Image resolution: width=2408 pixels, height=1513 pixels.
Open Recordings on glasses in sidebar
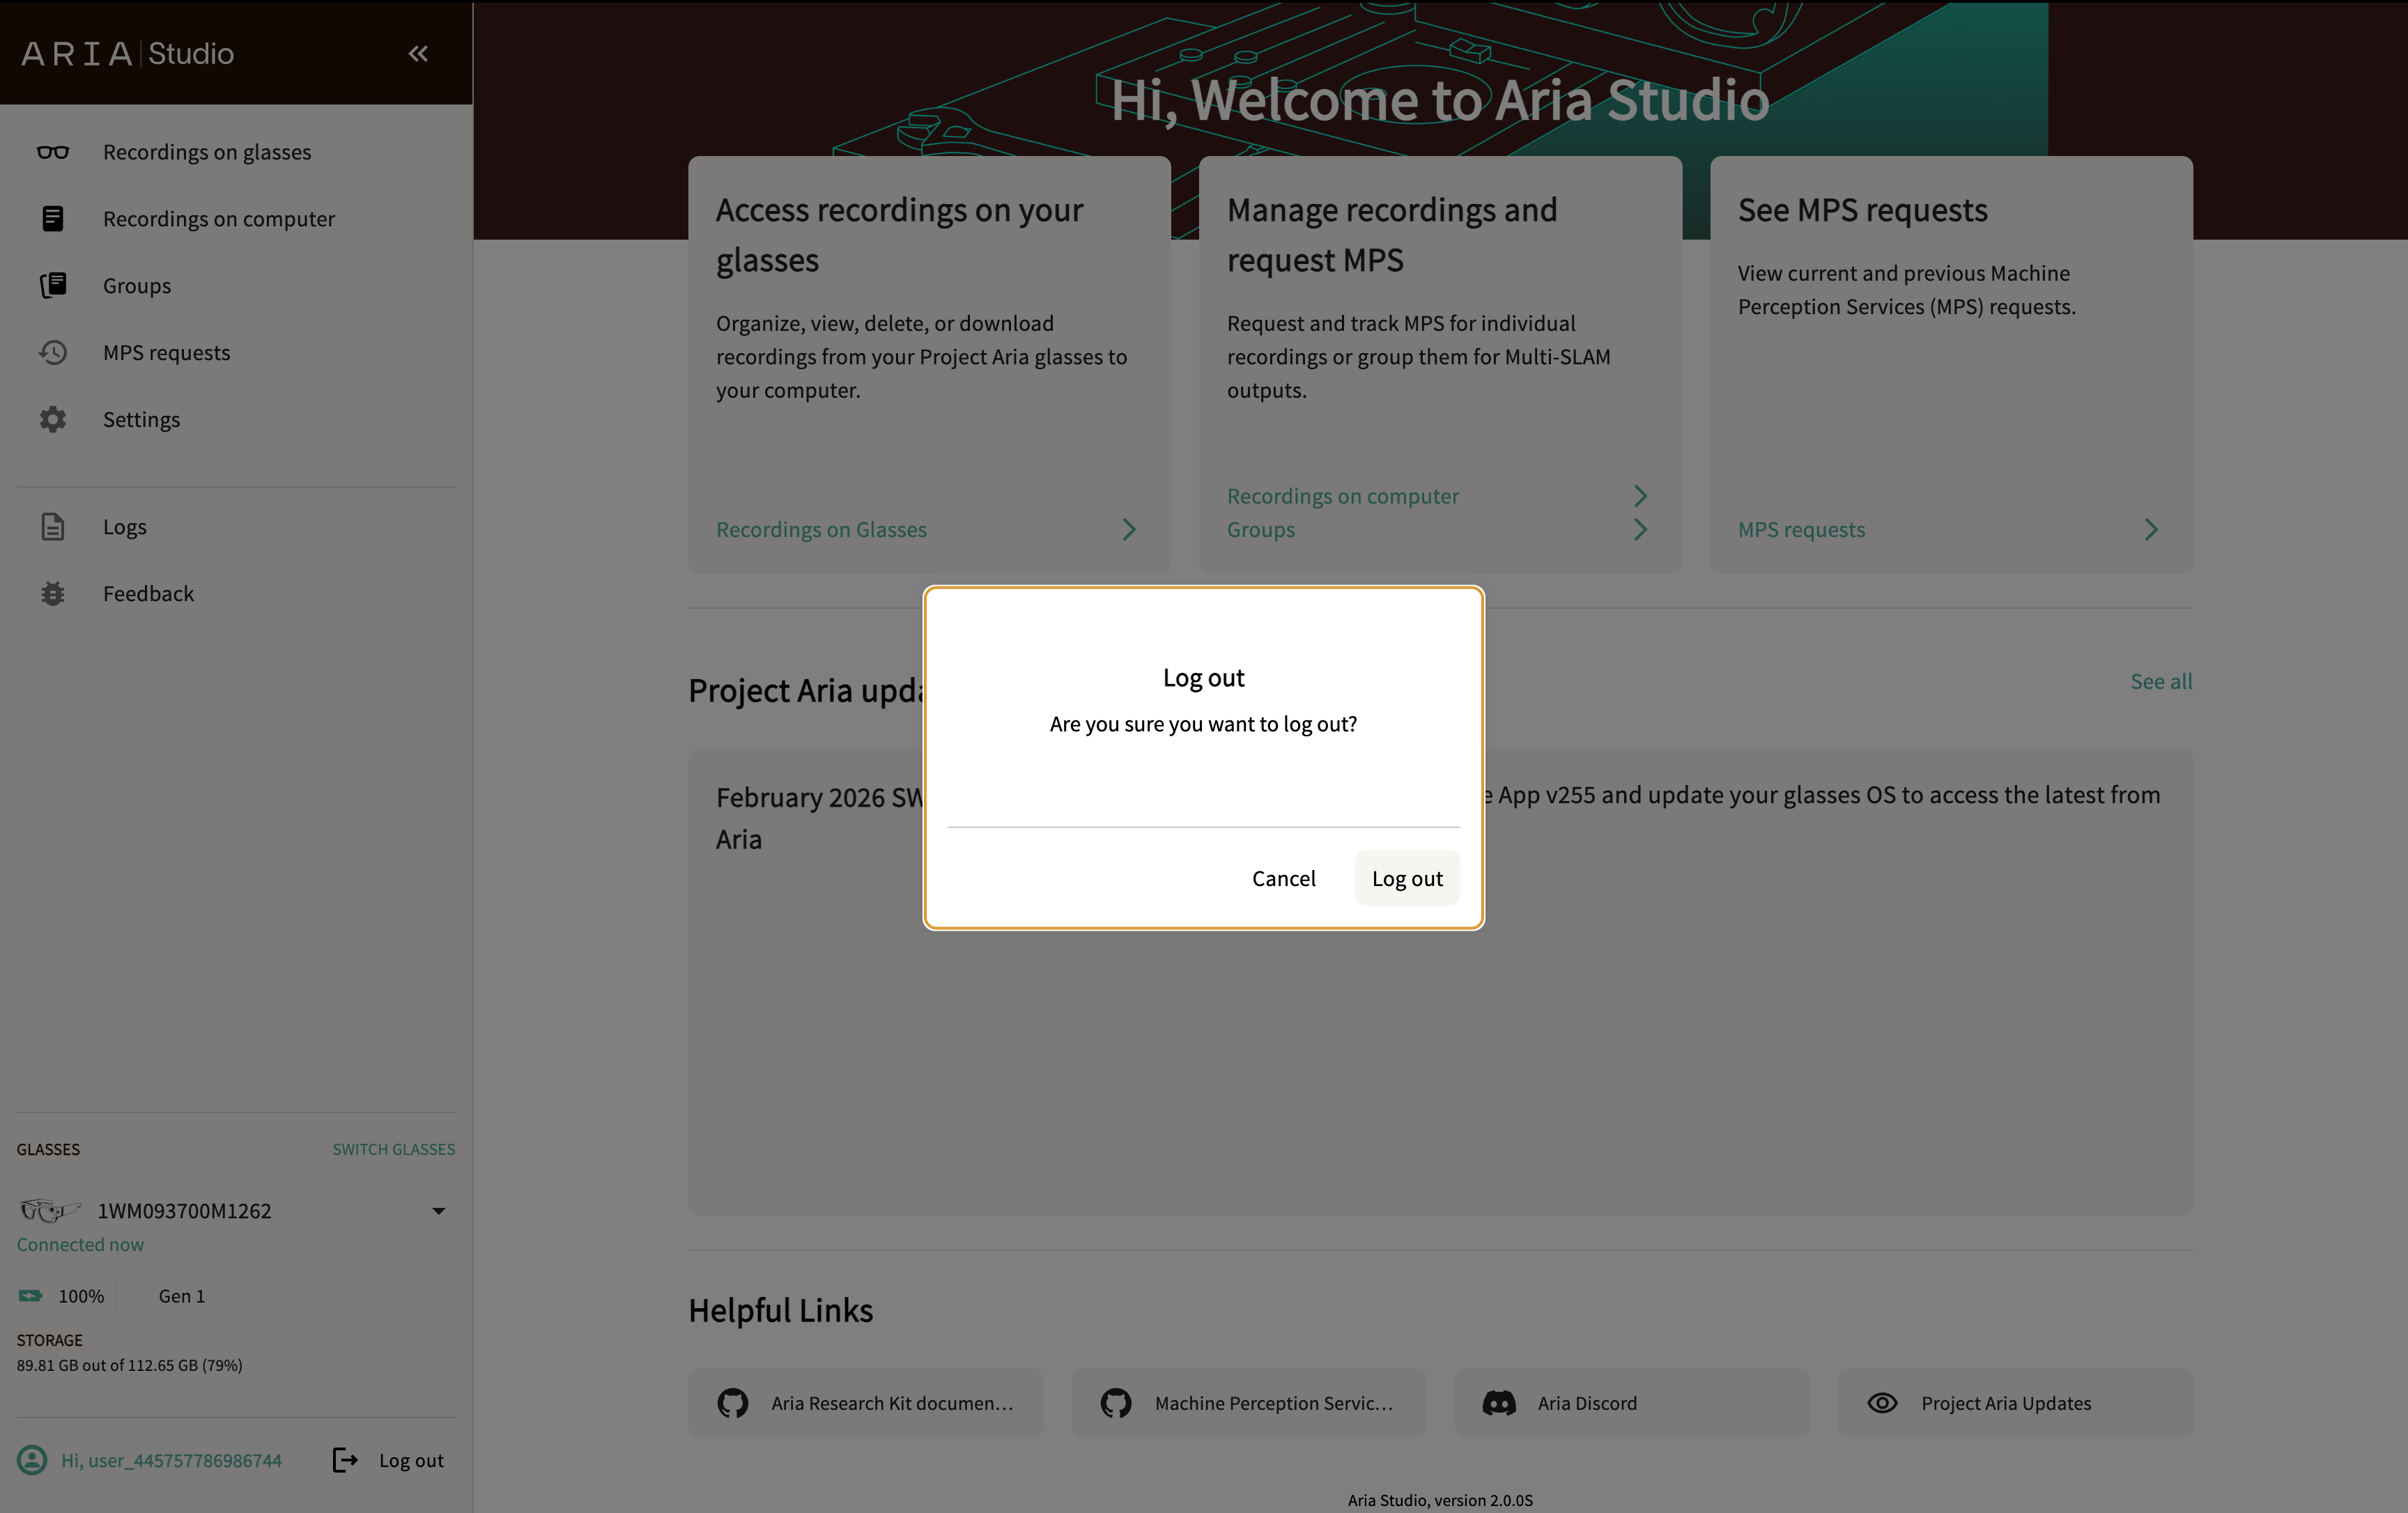coord(236,152)
